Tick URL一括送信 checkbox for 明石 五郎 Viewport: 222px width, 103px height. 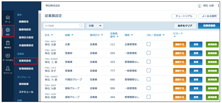[148, 53]
